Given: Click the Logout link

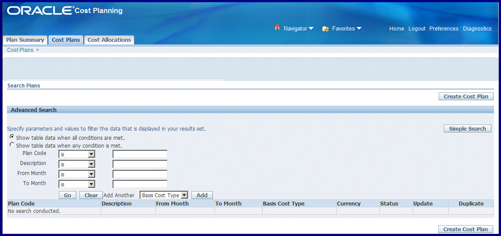Looking at the screenshot, I should pyautogui.click(x=417, y=29).
